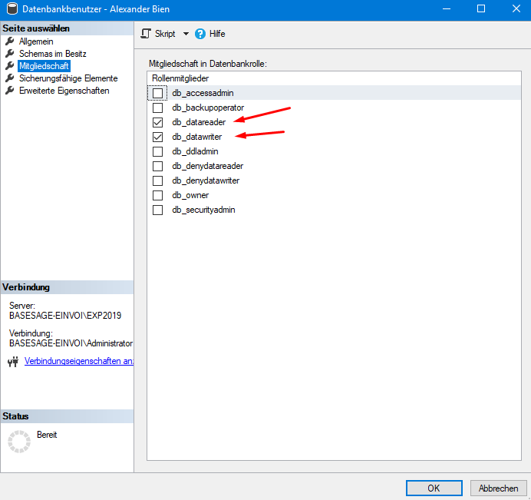
Task: Open the Verbindungseigenschaften link
Action: click(78, 361)
